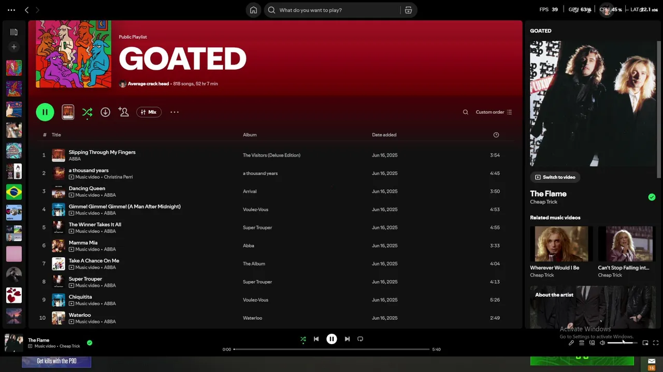Select the Chiquitita track
663x372 pixels.
(x=80, y=297)
